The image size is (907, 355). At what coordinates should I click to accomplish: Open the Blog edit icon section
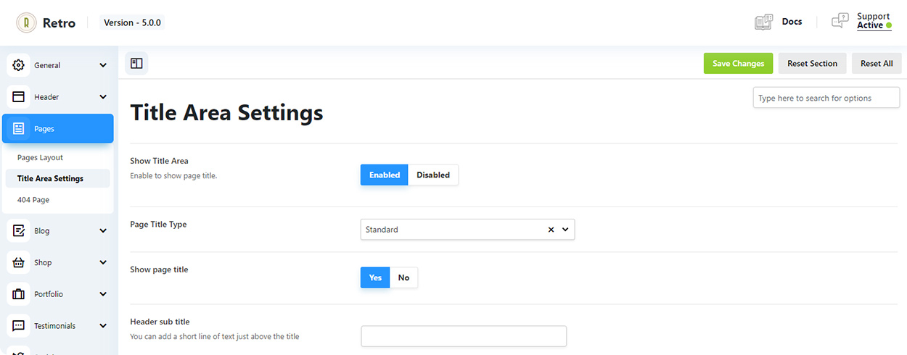[x=19, y=231]
